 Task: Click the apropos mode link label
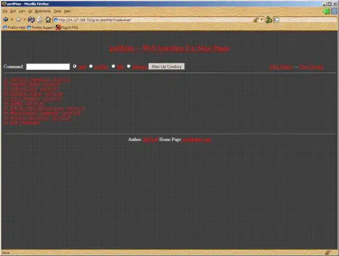[x=140, y=67]
